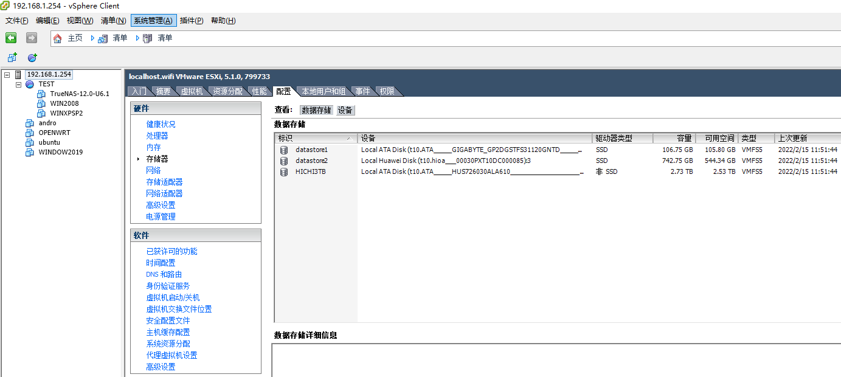Select the 192.168.1.254 host icon
The width and height of the screenshot is (841, 377).
point(18,75)
